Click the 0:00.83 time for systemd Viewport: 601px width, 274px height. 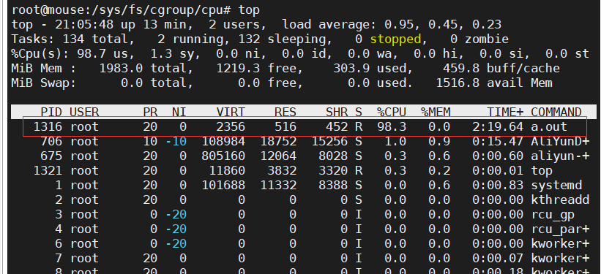tap(498, 185)
